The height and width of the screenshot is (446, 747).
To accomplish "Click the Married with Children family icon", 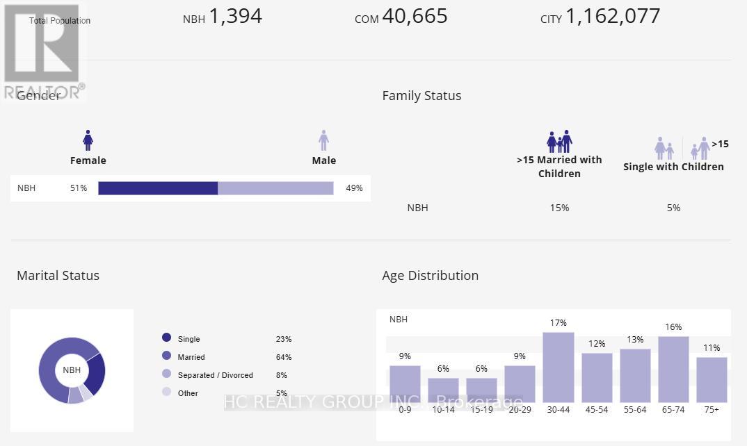I will tap(559, 142).
